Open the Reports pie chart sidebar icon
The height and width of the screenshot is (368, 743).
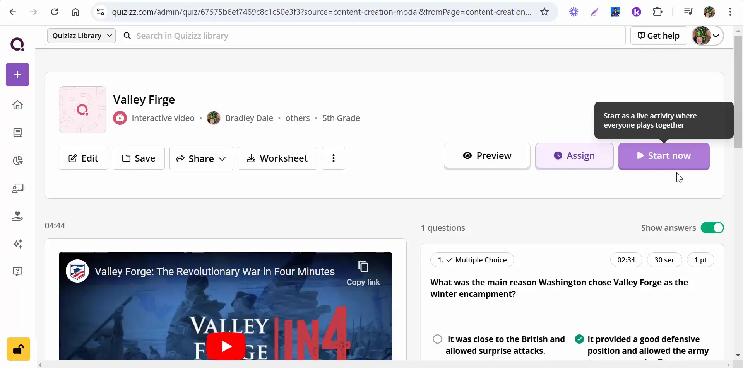coord(17,160)
